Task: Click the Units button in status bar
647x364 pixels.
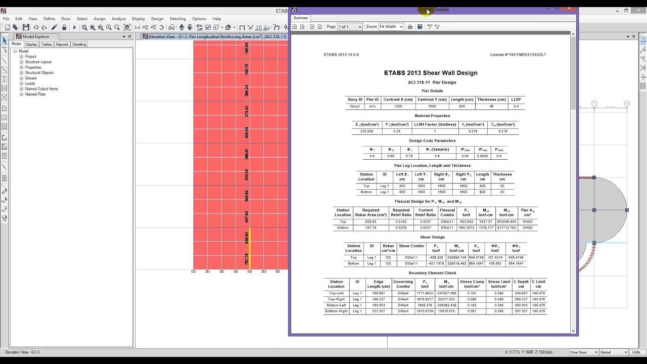Action: (637, 352)
